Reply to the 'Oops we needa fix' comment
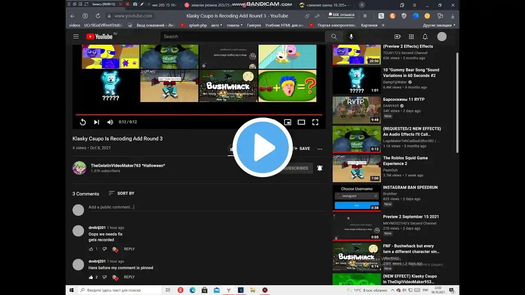 129,249
